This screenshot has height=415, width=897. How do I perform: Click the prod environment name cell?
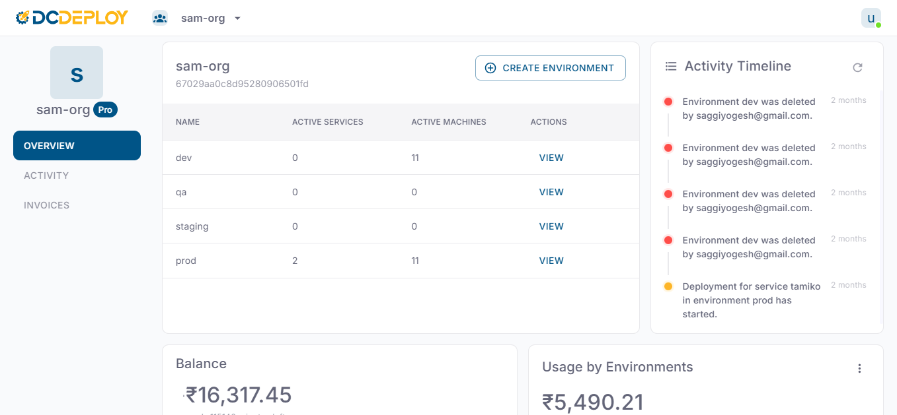[186, 261]
